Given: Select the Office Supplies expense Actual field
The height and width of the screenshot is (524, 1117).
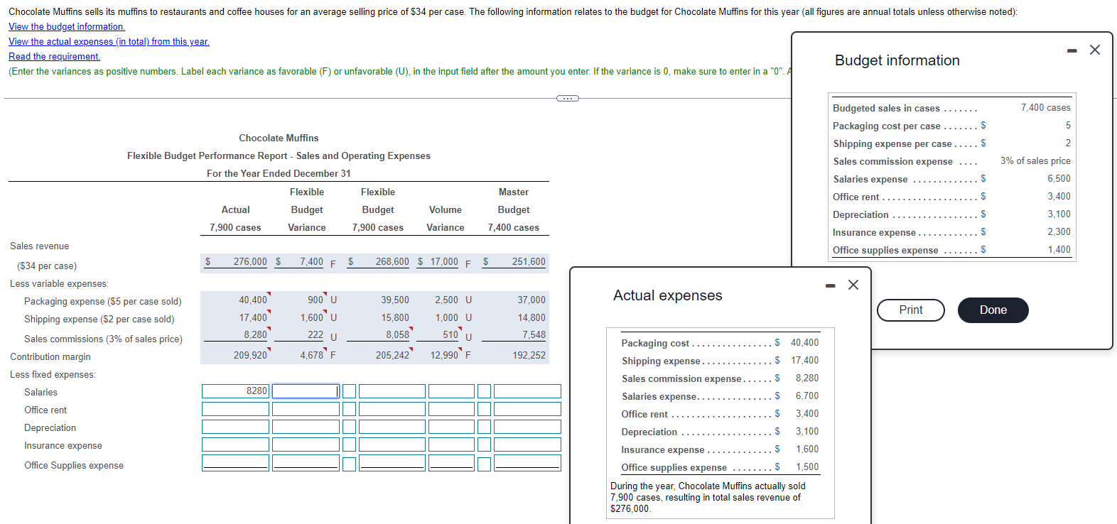Looking at the screenshot, I should tap(235, 463).
